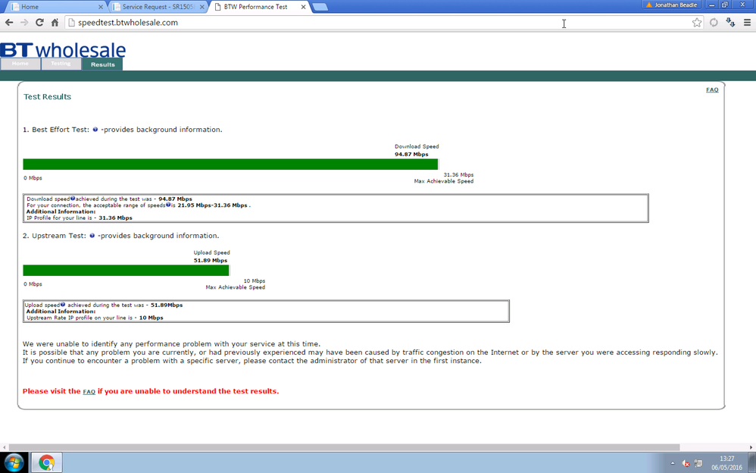
Task: Click the Chrome icon in the taskbar
Action: click(x=47, y=462)
